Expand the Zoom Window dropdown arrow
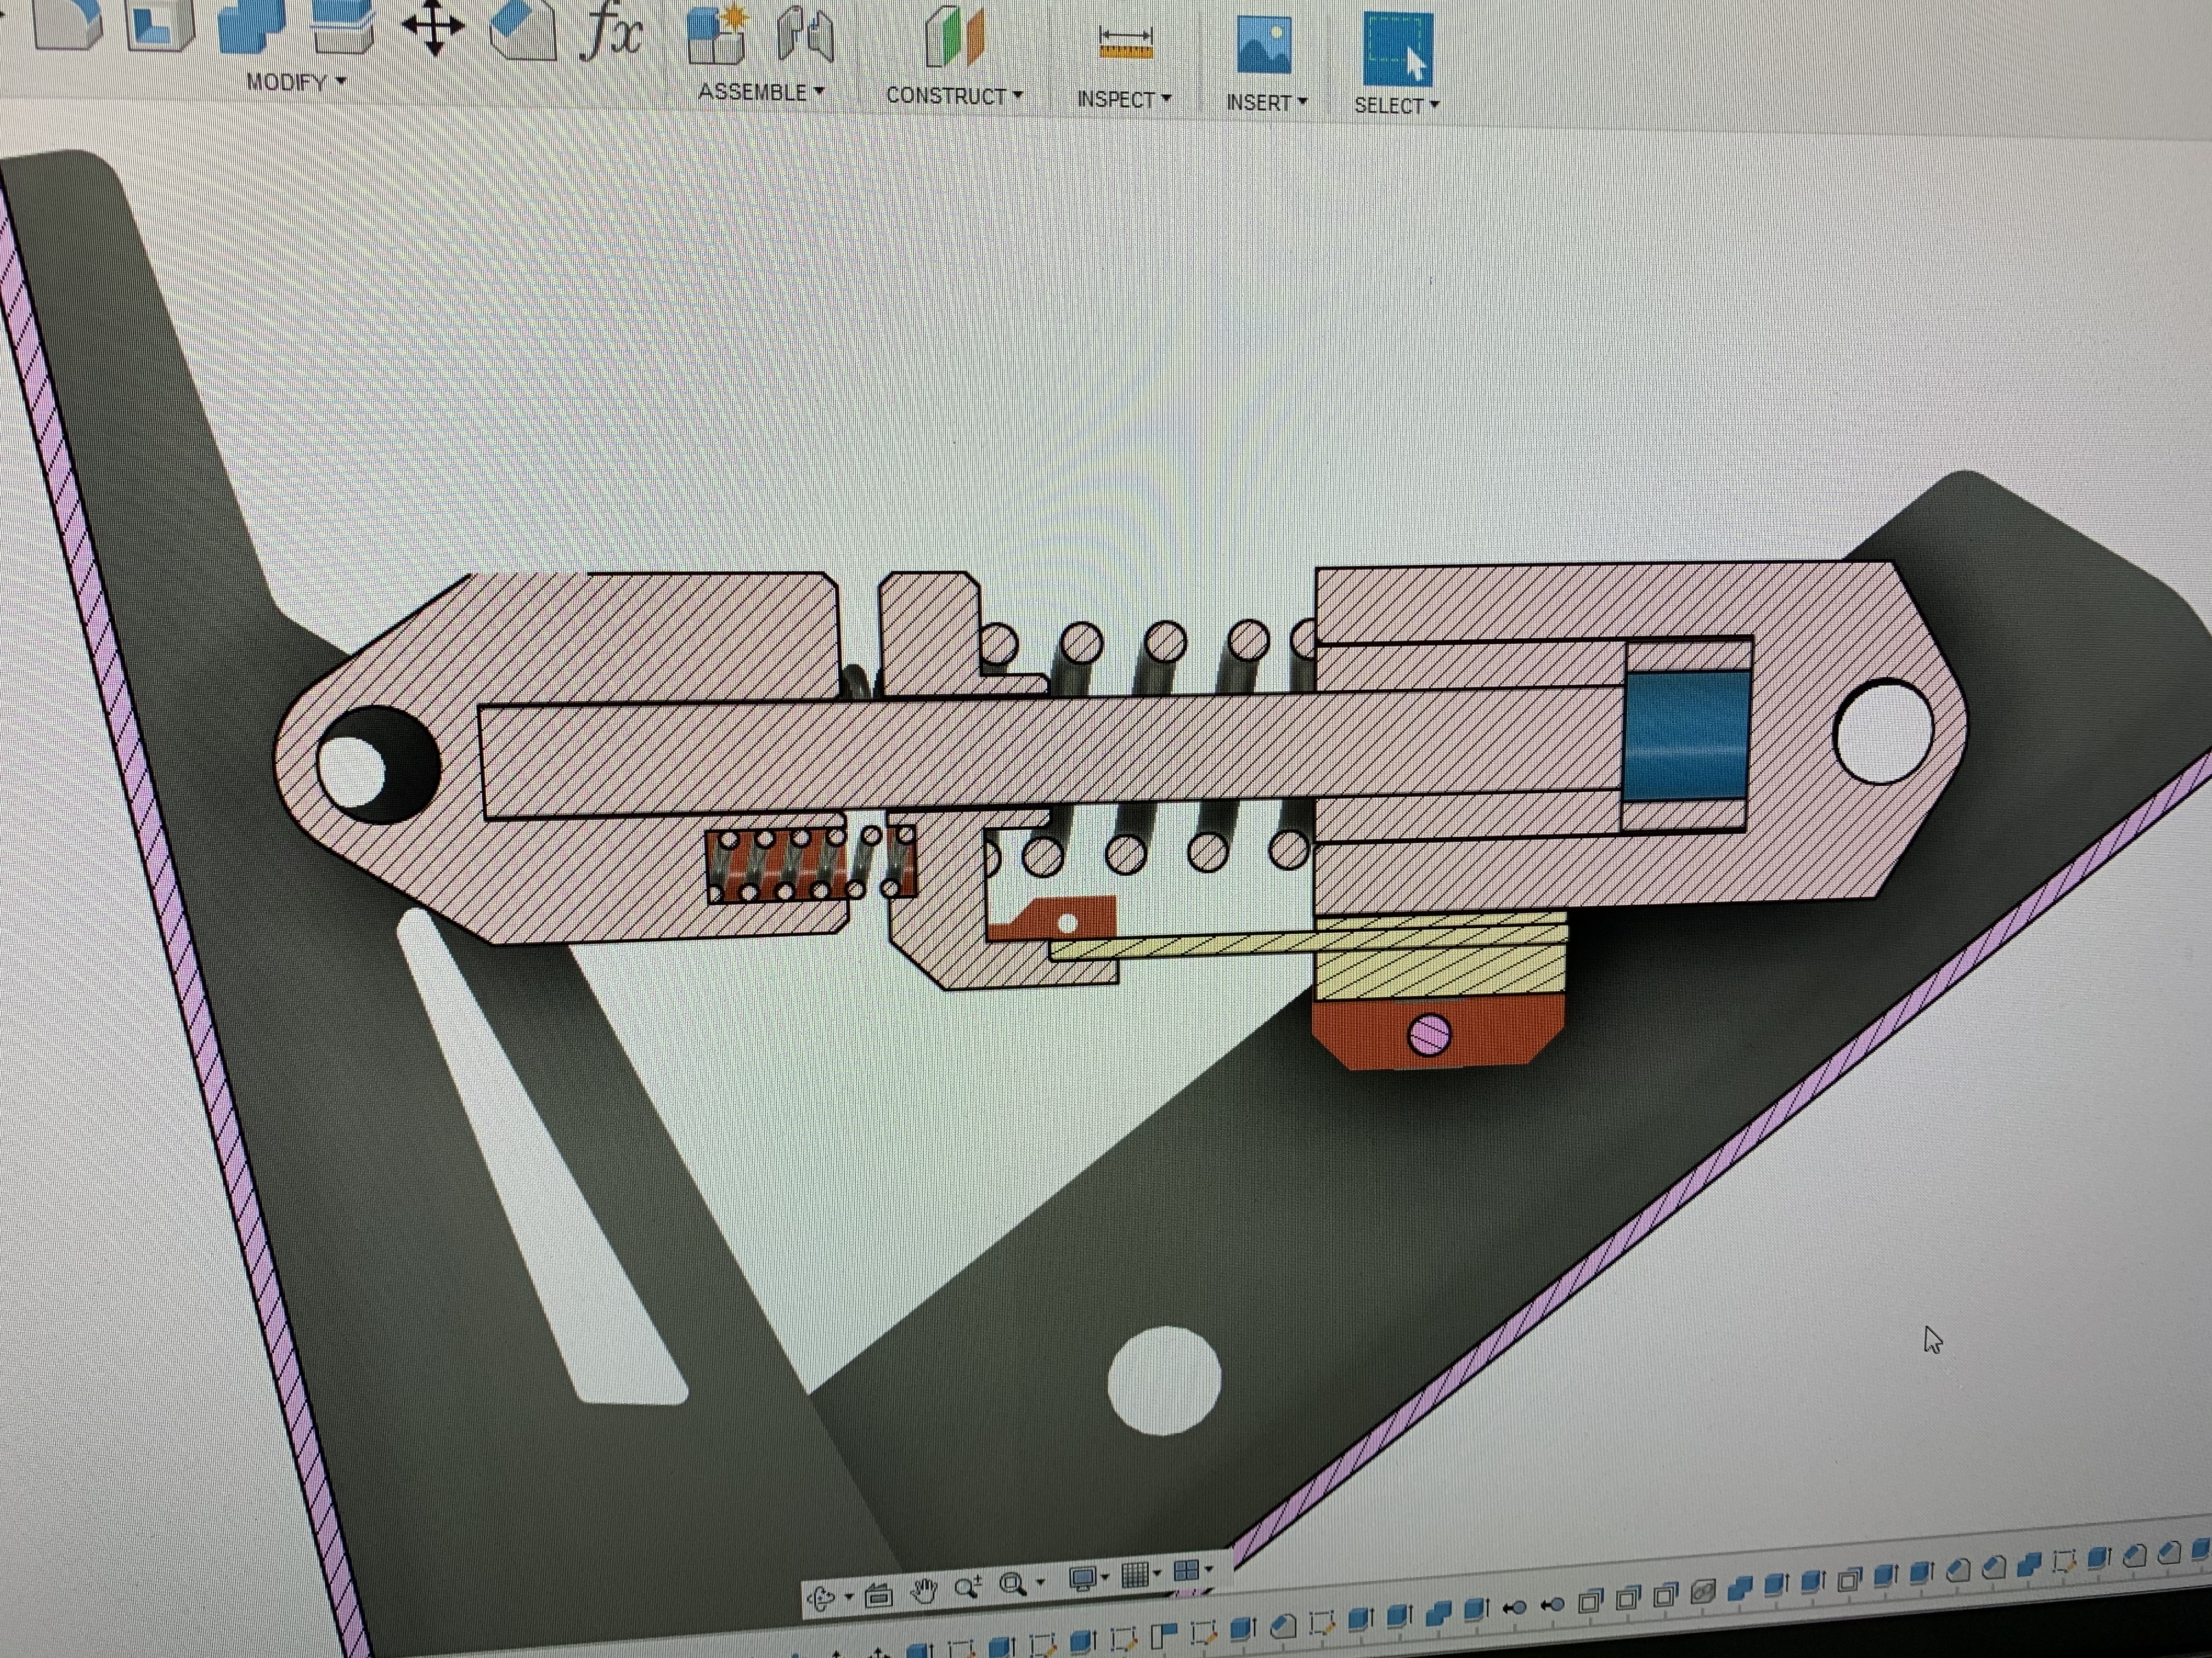This screenshot has width=2212, height=1658. tap(1041, 1582)
